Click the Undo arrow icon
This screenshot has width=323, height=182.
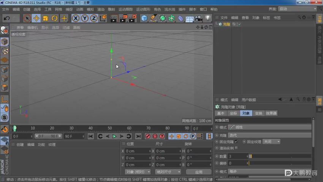coord(6,18)
